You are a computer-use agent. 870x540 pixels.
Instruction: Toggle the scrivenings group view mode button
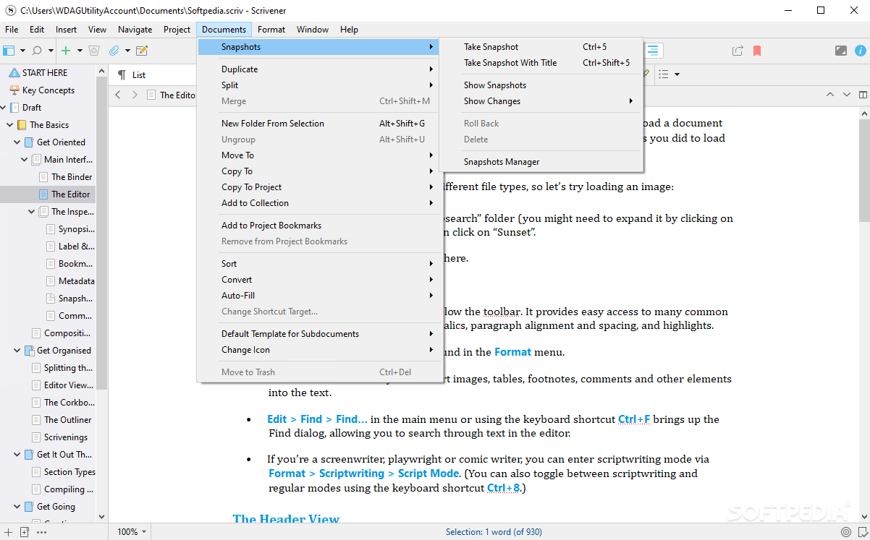[654, 51]
